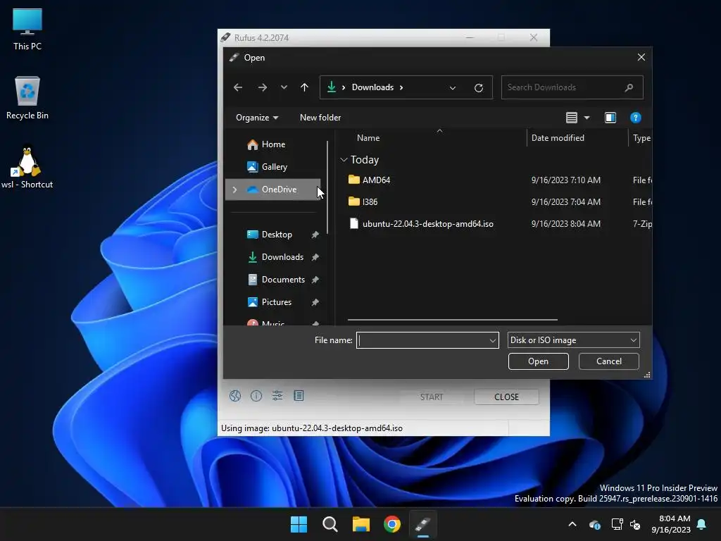The image size is (721, 541).
Task: Click CLOSE in the Rufus window
Action: point(506,397)
